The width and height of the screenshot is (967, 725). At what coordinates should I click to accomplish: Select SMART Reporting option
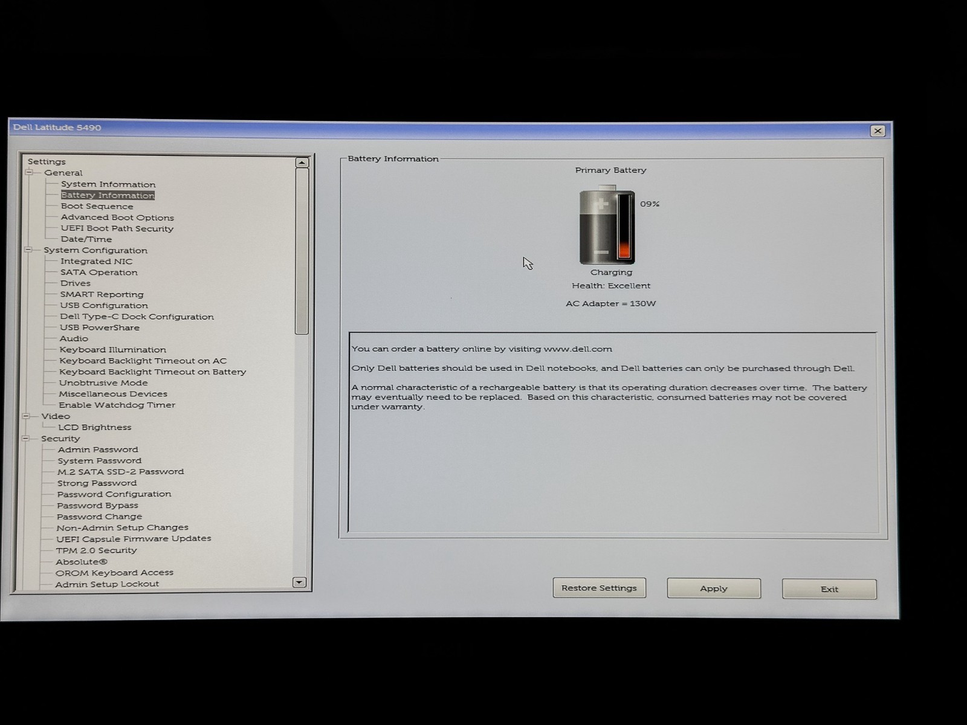click(x=102, y=294)
